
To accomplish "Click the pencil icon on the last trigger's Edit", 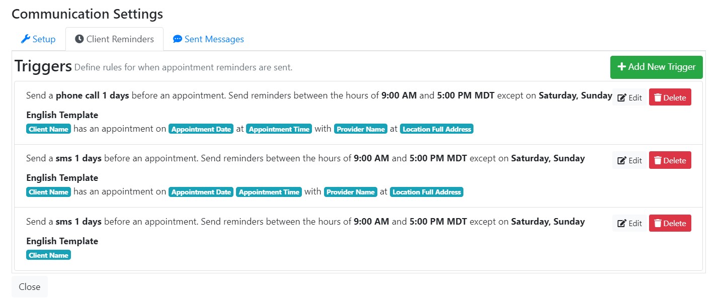I will (x=621, y=224).
